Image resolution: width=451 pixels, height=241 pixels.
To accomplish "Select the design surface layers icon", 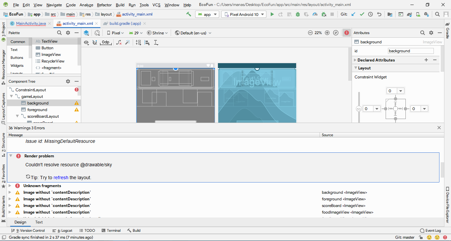I will [86, 33].
